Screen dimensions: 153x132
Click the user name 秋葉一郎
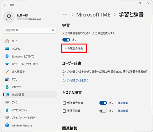pos(22,15)
